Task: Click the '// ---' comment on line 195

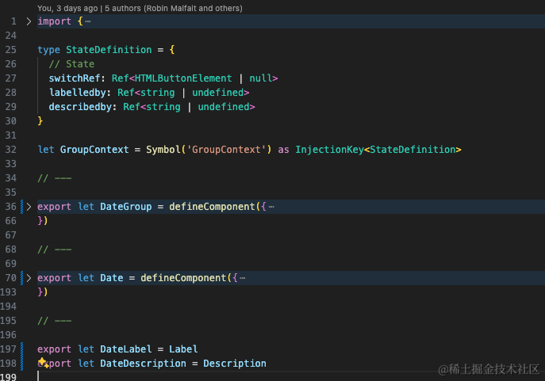Action: click(x=54, y=321)
